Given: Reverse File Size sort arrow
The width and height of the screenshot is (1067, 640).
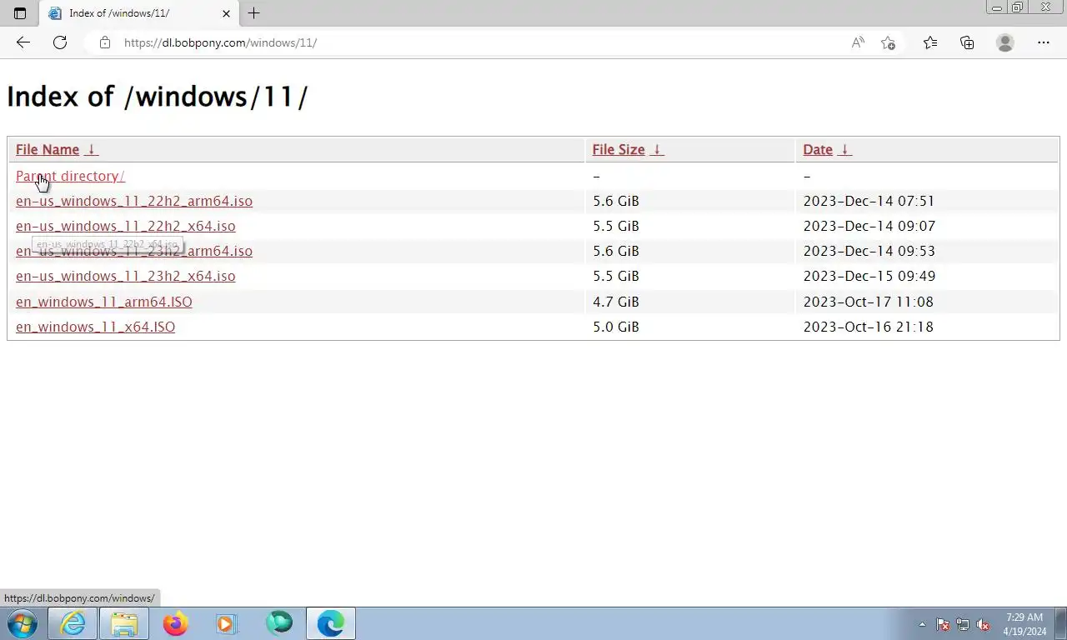Looking at the screenshot, I should click(657, 150).
